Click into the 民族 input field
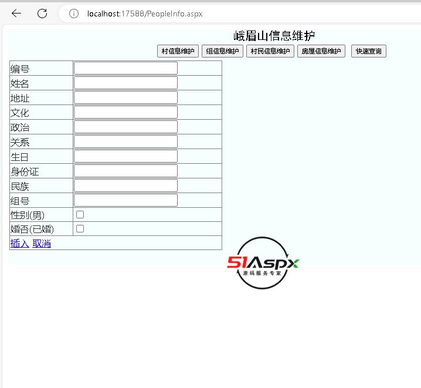The image size is (421, 388). pyautogui.click(x=125, y=185)
